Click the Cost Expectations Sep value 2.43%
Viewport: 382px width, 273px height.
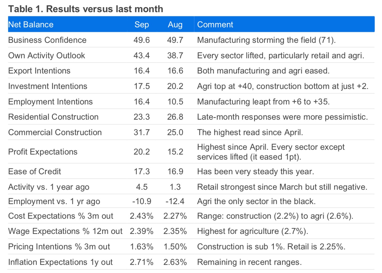[x=142, y=216]
